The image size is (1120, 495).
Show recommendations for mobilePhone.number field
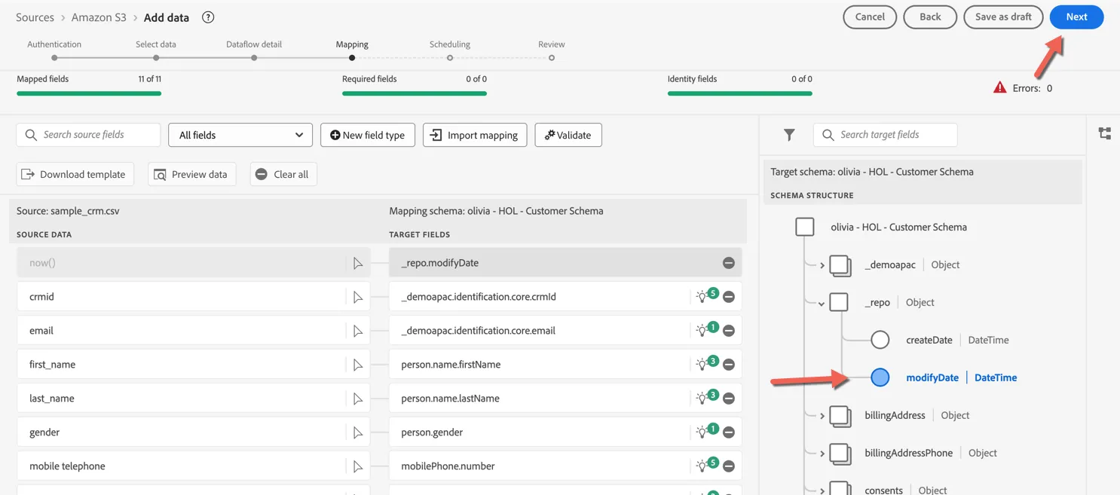pyautogui.click(x=706, y=465)
